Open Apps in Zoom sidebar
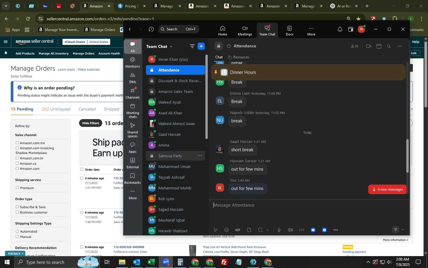The height and width of the screenshot is (268, 428). (x=133, y=148)
